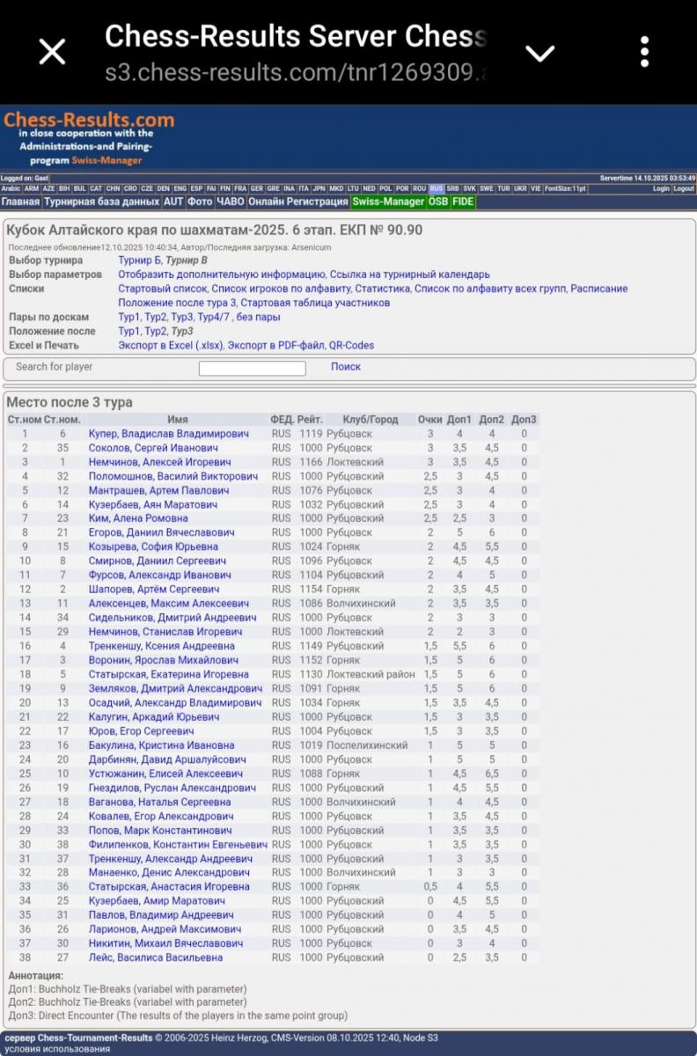
Task: Expand the page title chevron
Action: [539, 53]
